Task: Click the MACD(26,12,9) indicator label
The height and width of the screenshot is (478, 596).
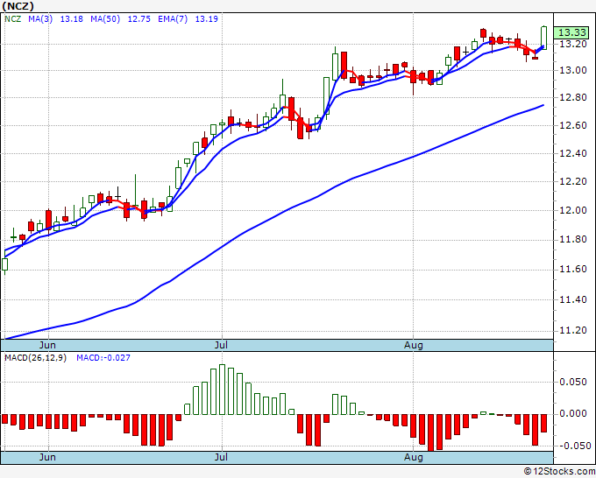Action: point(35,358)
